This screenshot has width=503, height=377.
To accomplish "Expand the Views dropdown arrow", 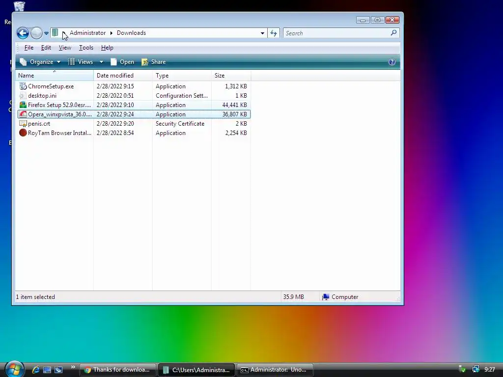I will pyautogui.click(x=101, y=62).
